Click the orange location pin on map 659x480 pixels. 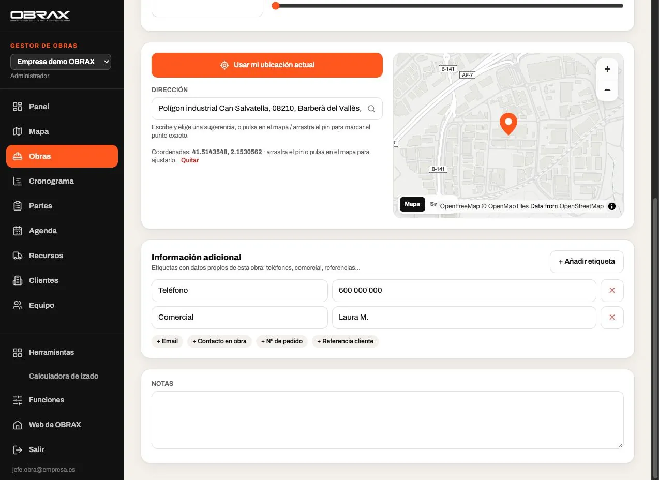click(x=508, y=124)
